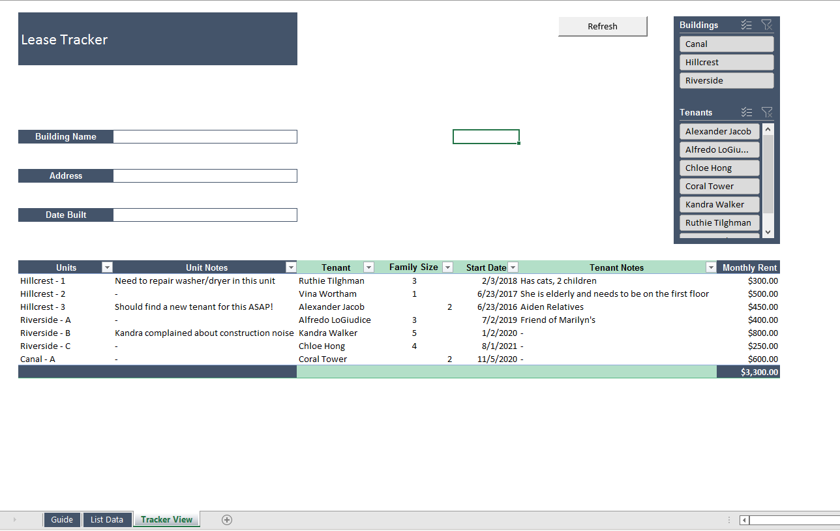840x531 pixels.
Task: Click the horizontal sheet scrollbar track
Action: (794, 520)
